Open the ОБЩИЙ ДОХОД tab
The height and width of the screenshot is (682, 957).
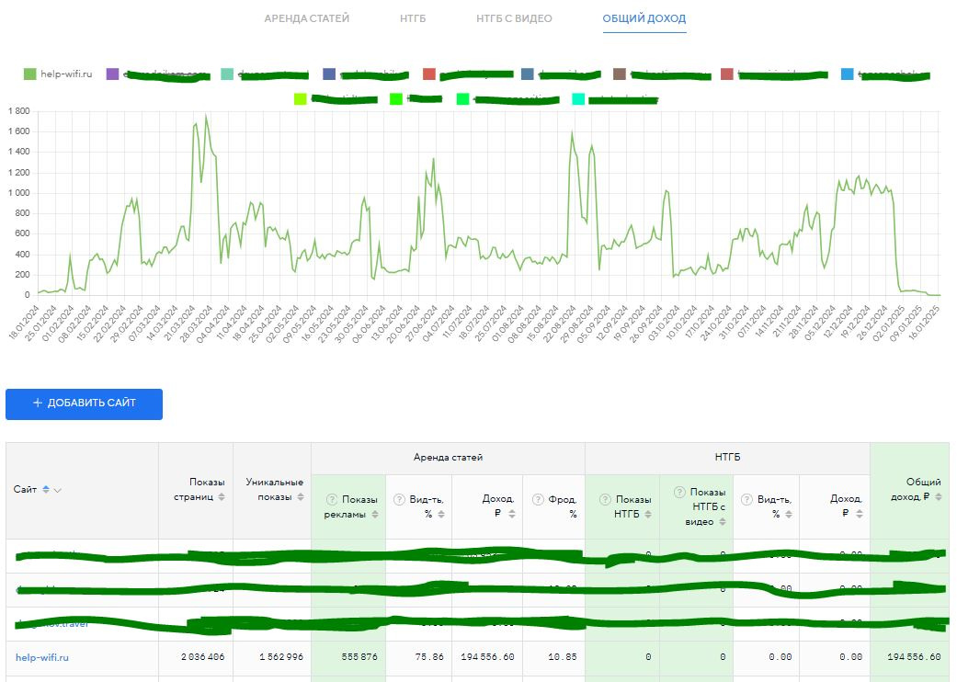pyautogui.click(x=644, y=18)
